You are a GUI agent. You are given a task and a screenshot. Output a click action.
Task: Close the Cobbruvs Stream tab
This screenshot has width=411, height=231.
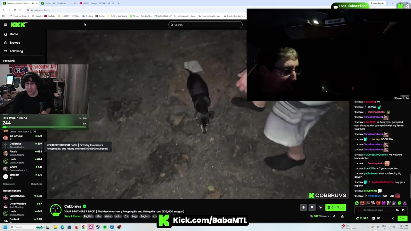37,3
